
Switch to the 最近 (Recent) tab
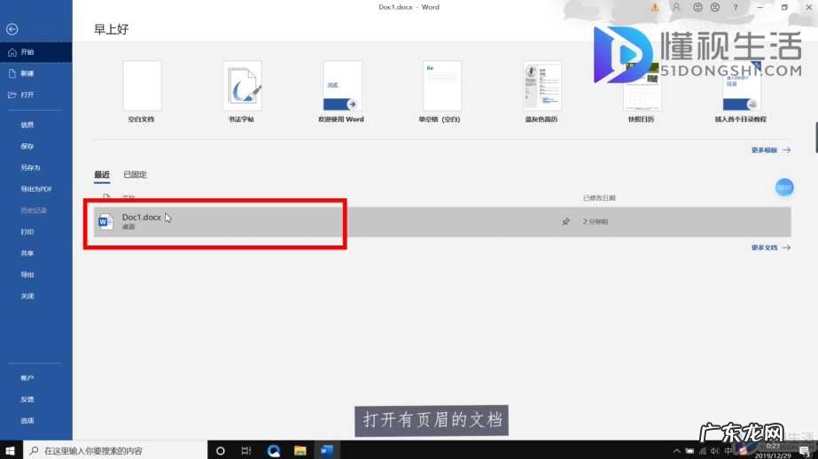pos(102,174)
